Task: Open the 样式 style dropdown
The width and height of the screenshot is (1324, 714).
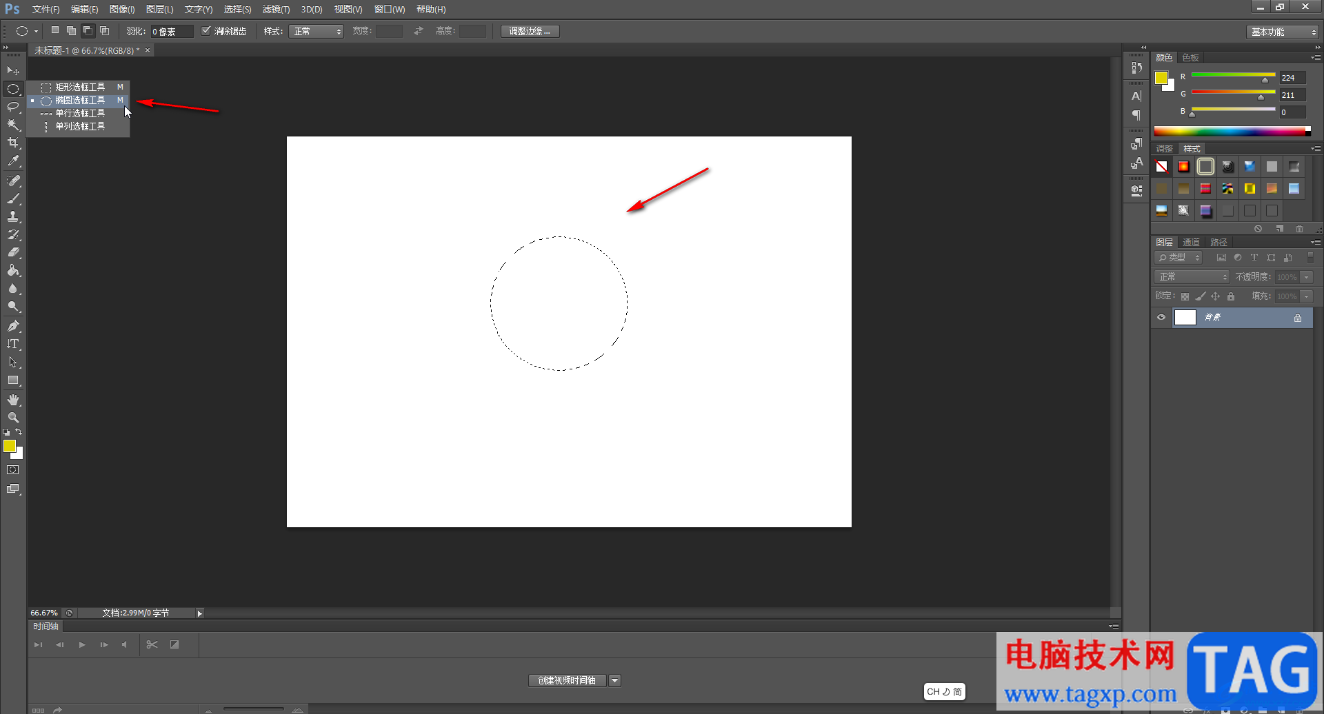Action: tap(317, 31)
